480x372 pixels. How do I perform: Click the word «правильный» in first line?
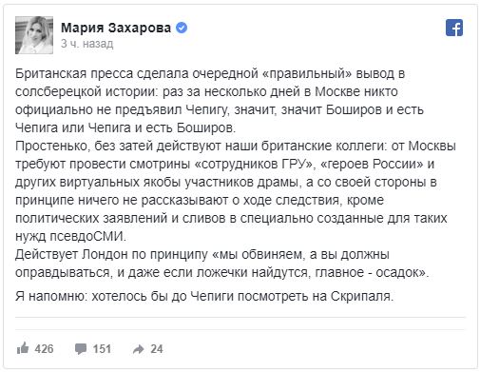pyautogui.click(x=307, y=73)
